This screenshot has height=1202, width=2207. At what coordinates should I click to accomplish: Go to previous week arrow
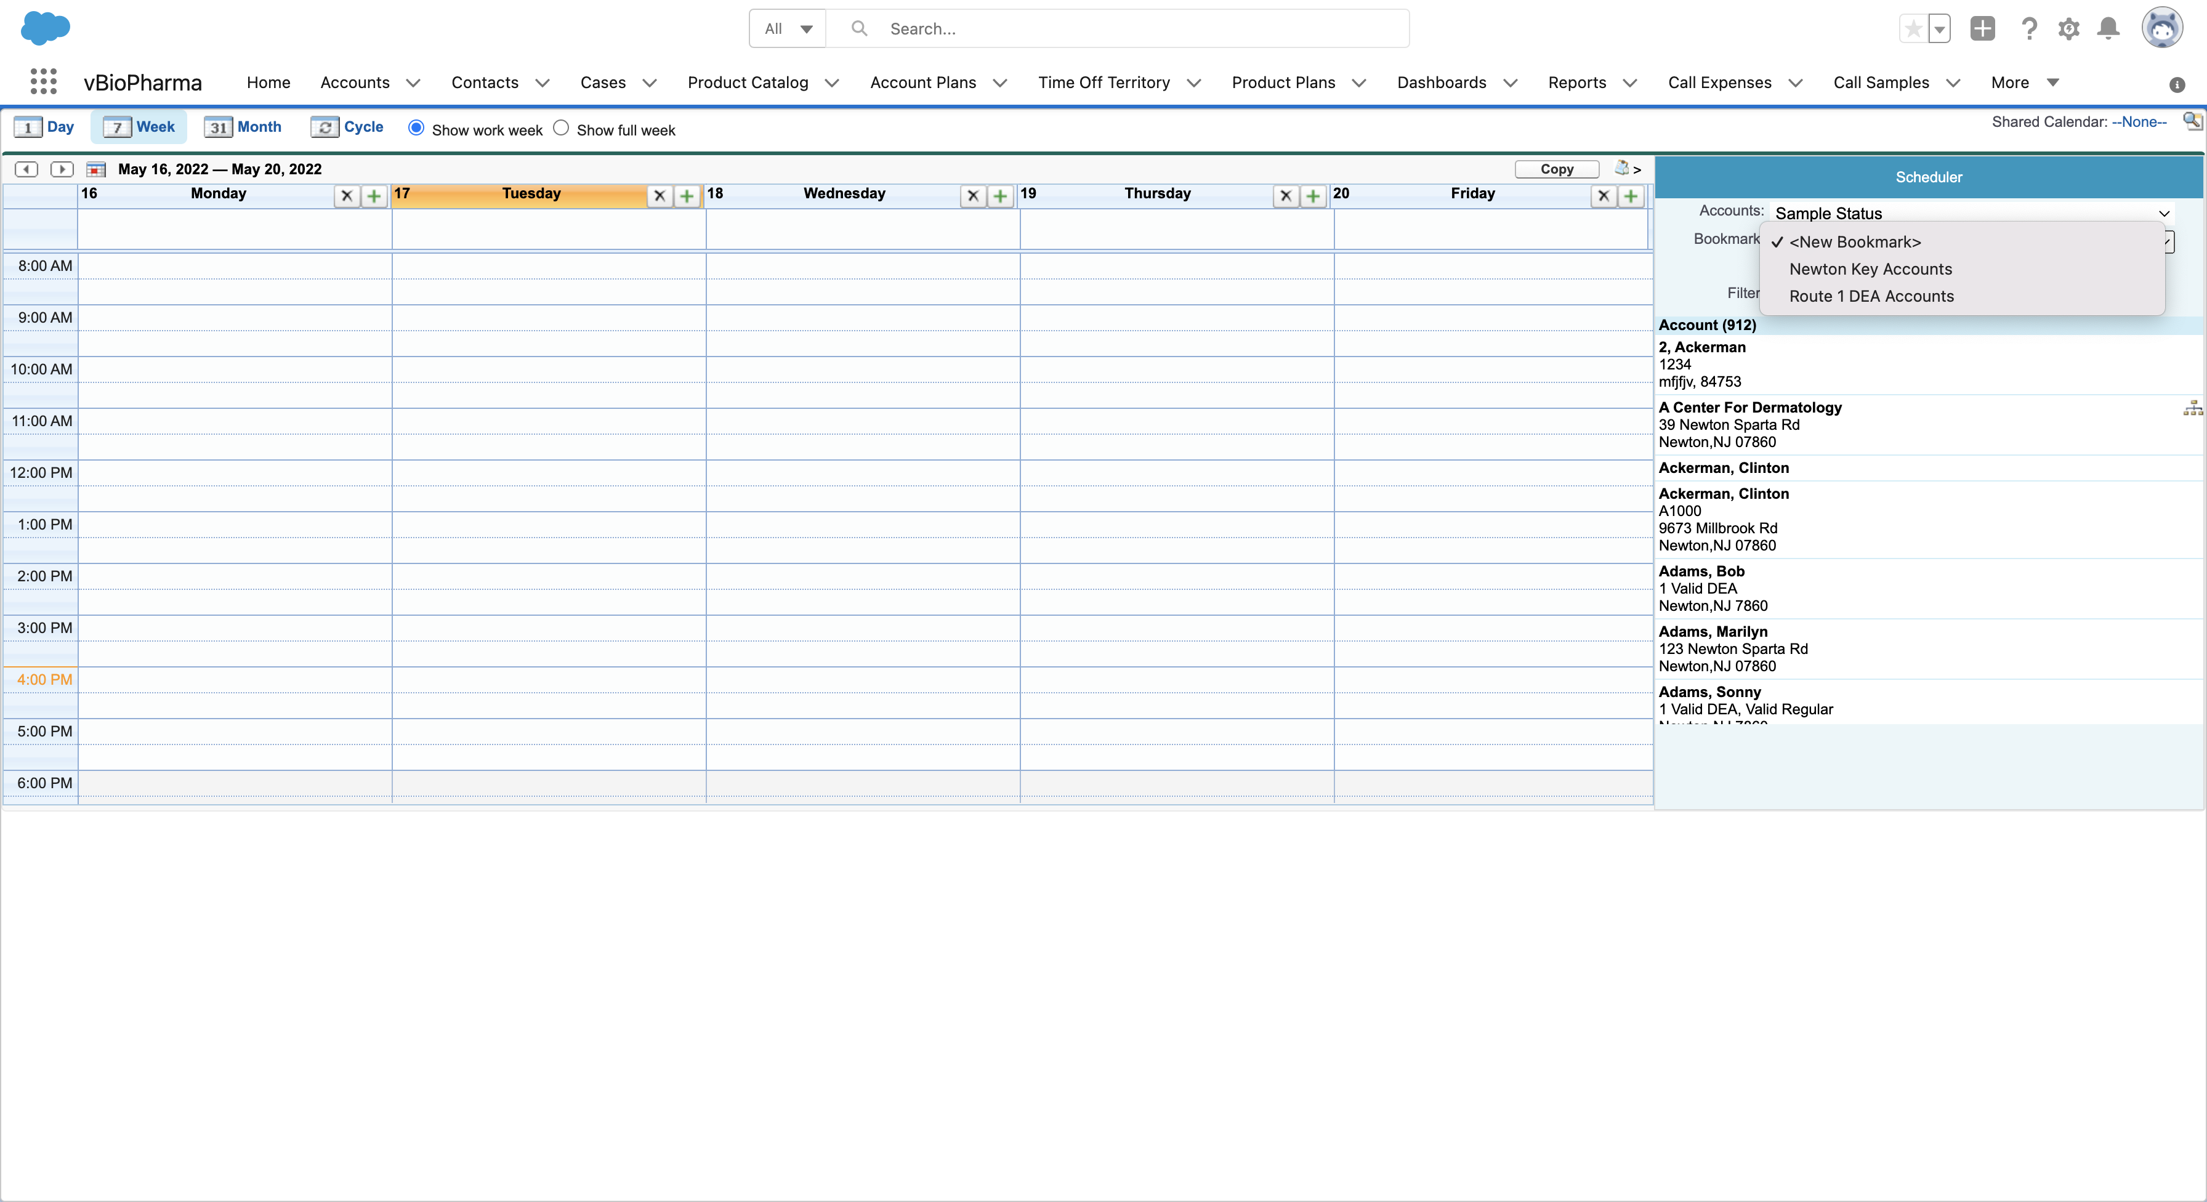(x=26, y=169)
